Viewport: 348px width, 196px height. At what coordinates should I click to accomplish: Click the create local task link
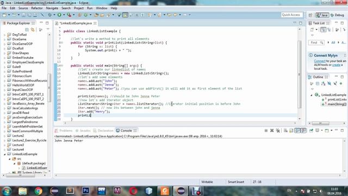pyautogui.click(x=336, y=65)
